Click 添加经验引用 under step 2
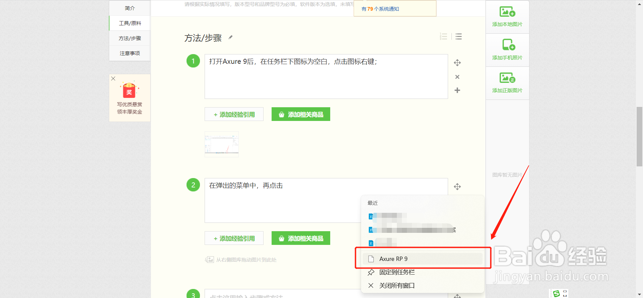 click(x=234, y=238)
